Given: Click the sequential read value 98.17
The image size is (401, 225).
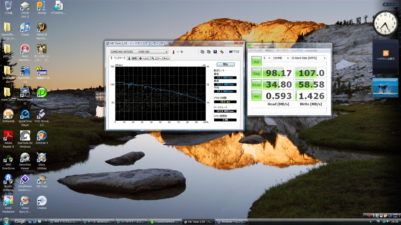Looking at the screenshot, I should [278, 73].
